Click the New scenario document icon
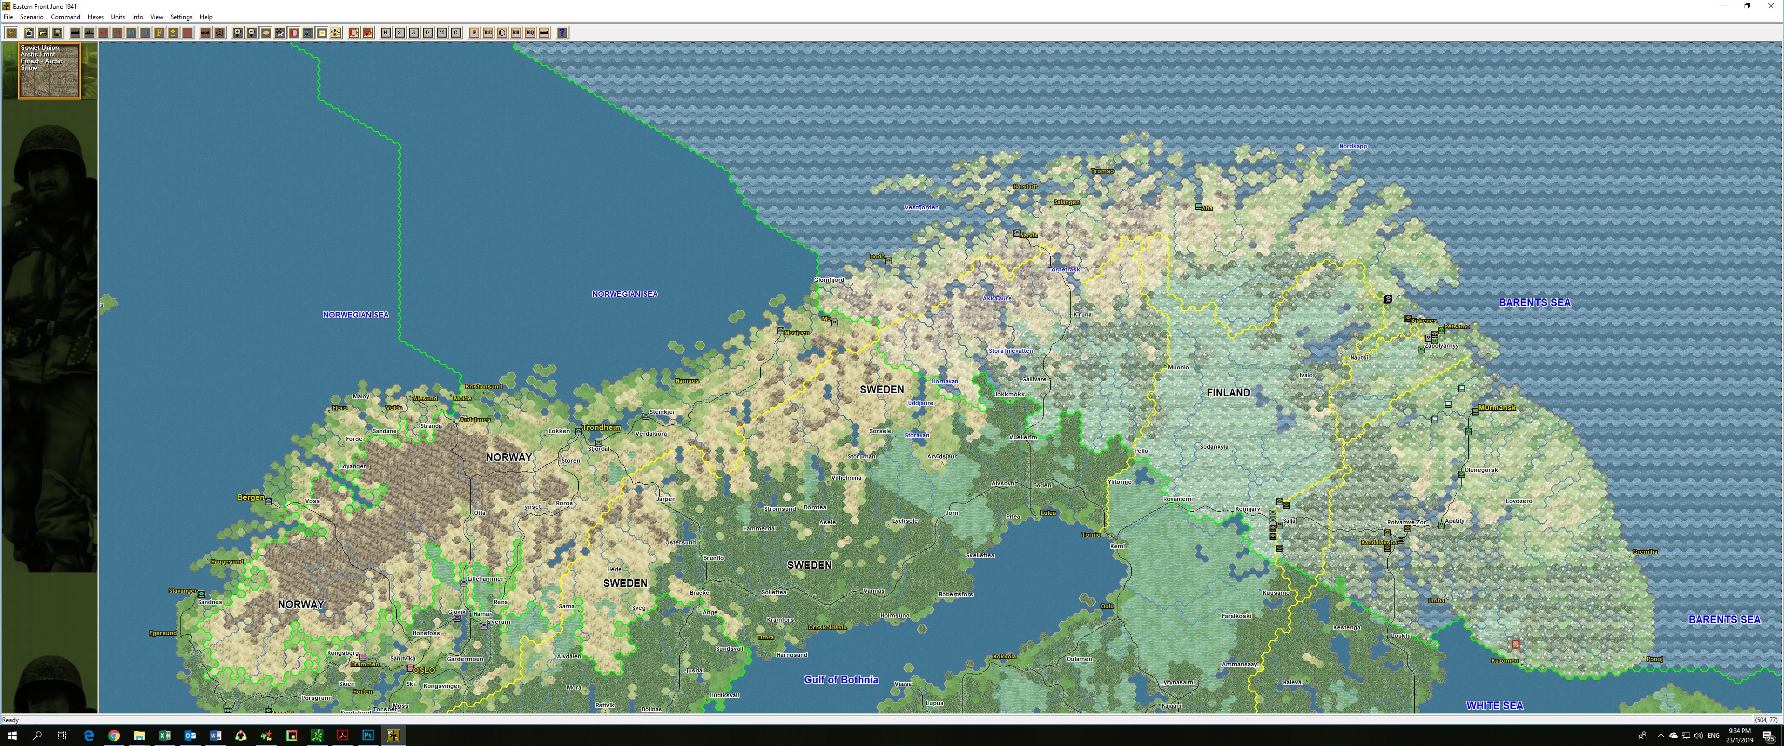This screenshot has height=746, width=1784. (x=29, y=33)
